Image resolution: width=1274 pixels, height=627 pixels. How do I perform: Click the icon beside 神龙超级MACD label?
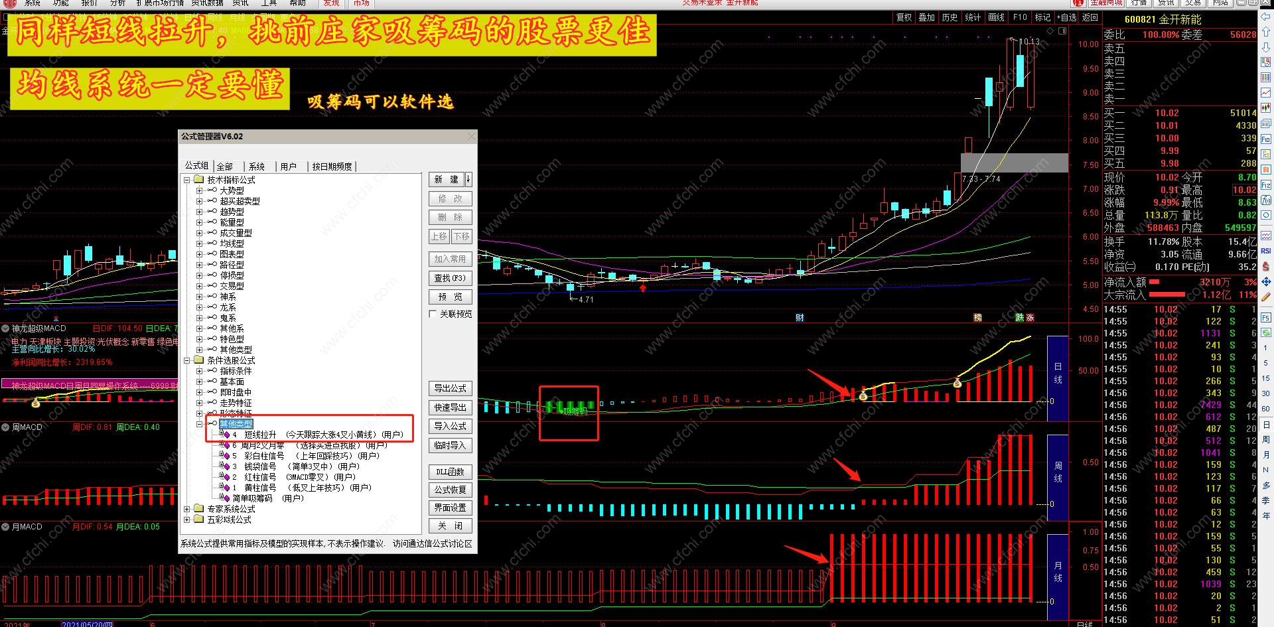(5, 328)
